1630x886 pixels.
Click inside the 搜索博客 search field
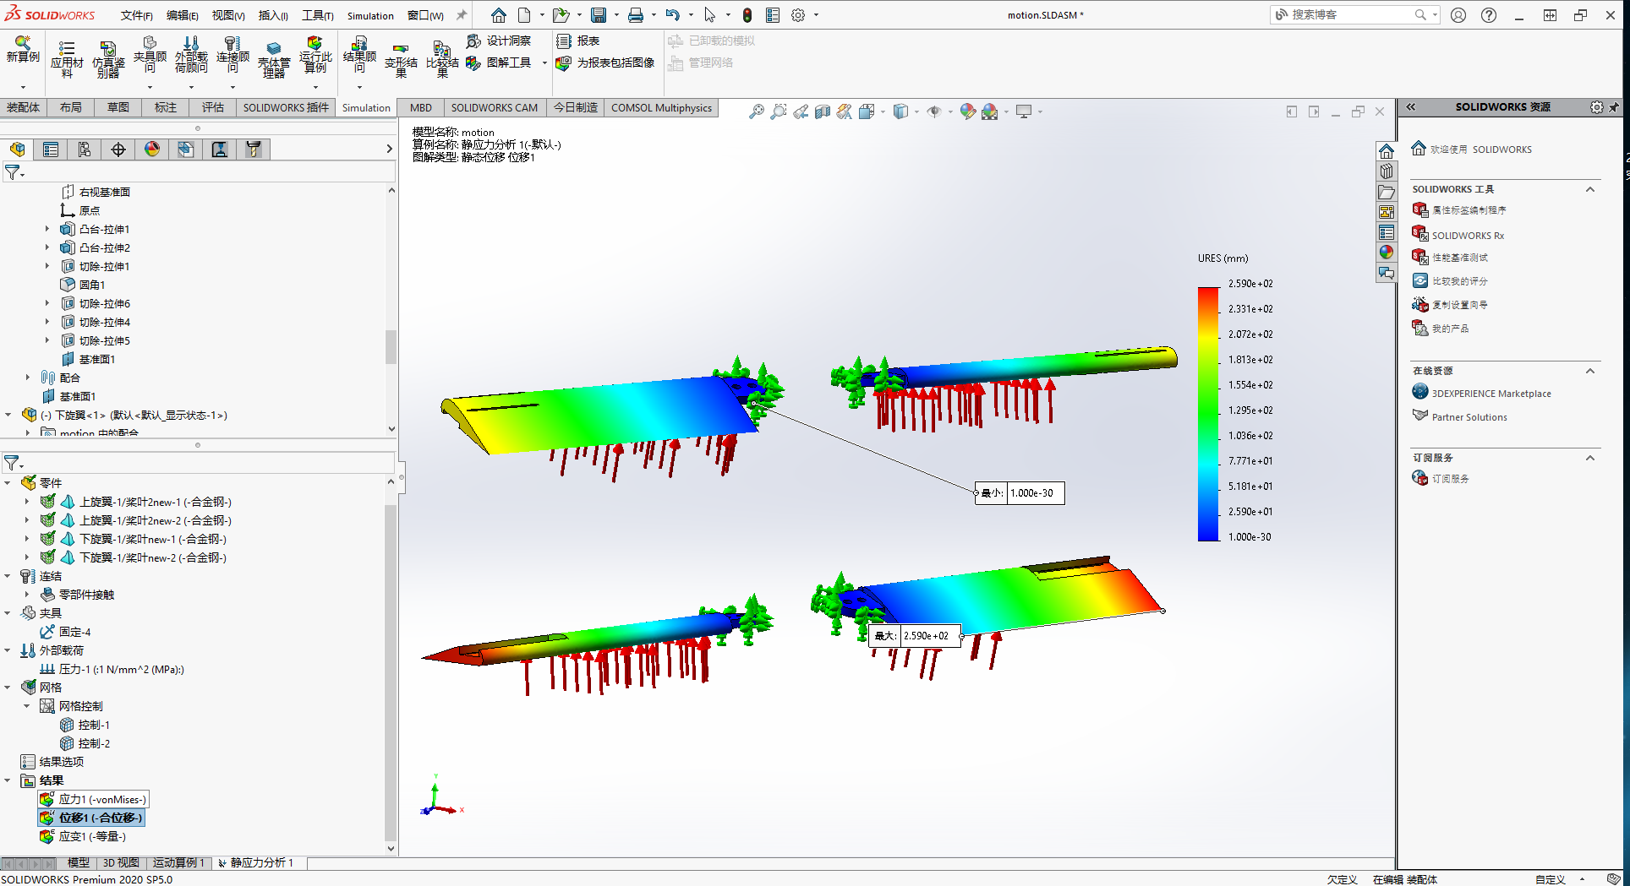click(x=1353, y=14)
